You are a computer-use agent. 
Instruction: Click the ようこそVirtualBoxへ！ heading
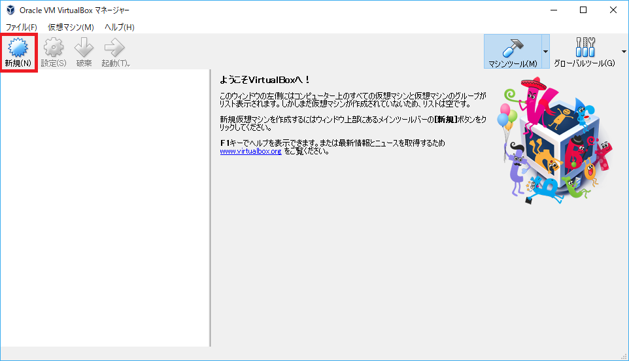coord(265,80)
